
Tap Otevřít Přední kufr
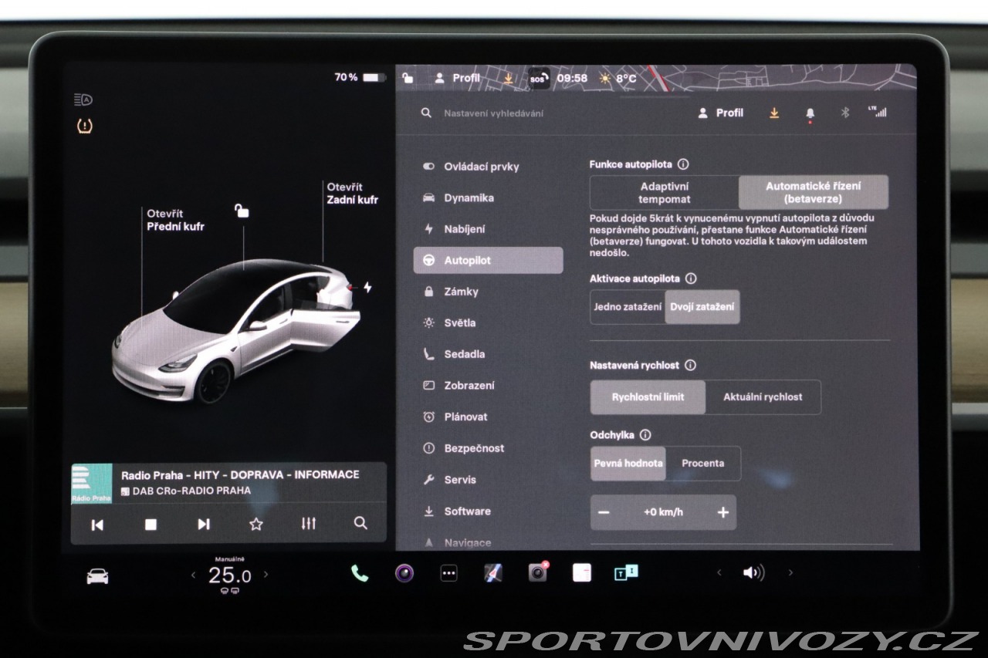pyautogui.click(x=175, y=220)
